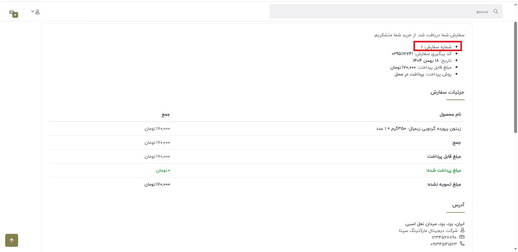Click the green مبلغ پرداخت شده label
Image resolution: width=518 pixels, height=252 pixels.
pyautogui.click(x=443, y=170)
